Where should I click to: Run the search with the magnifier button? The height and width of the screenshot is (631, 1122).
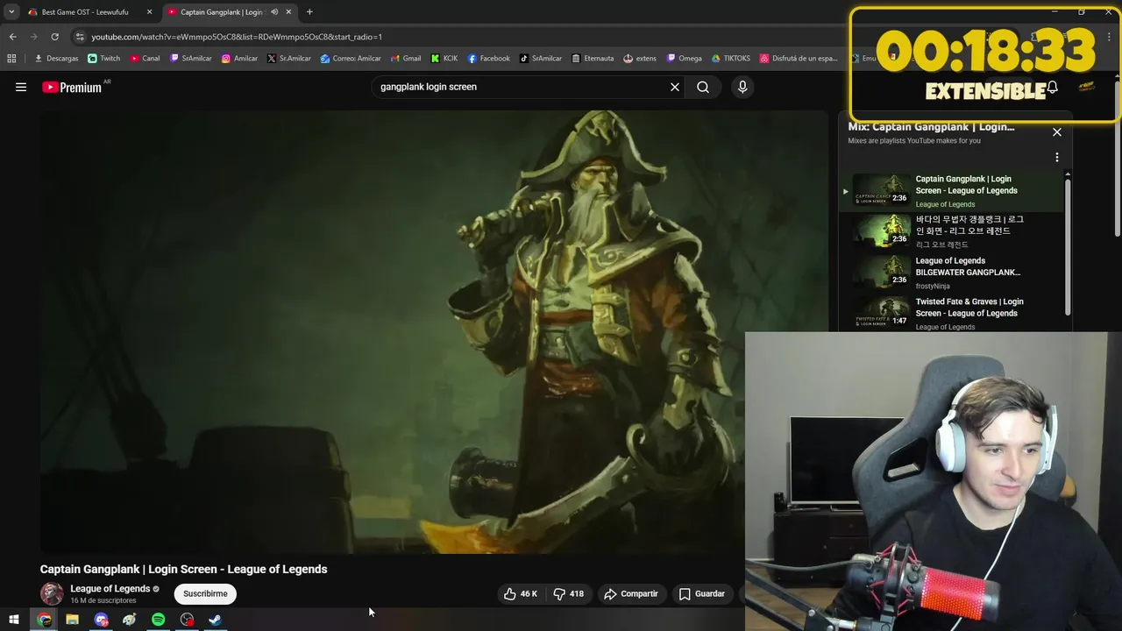(x=703, y=87)
